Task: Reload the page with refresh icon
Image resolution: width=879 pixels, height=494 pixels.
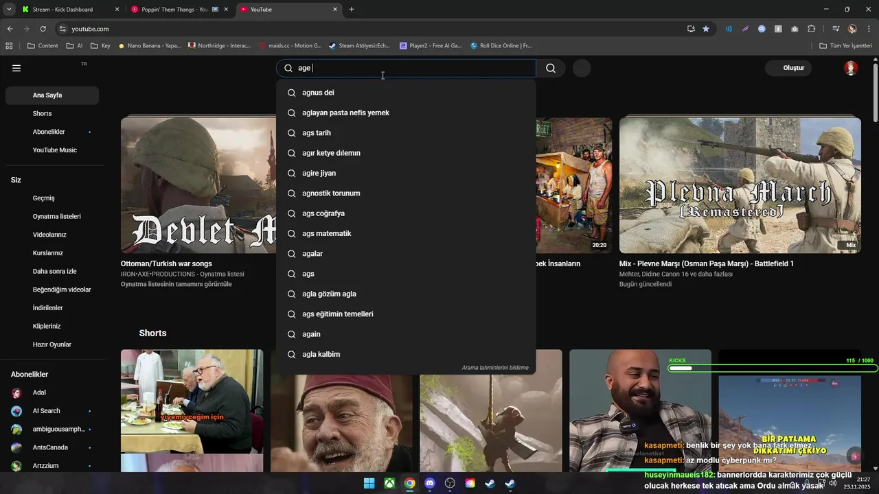Action: (43, 29)
